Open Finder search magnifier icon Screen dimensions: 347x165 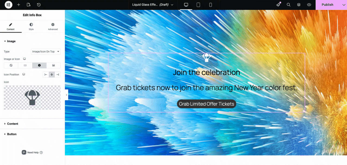[x=288, y=5]
